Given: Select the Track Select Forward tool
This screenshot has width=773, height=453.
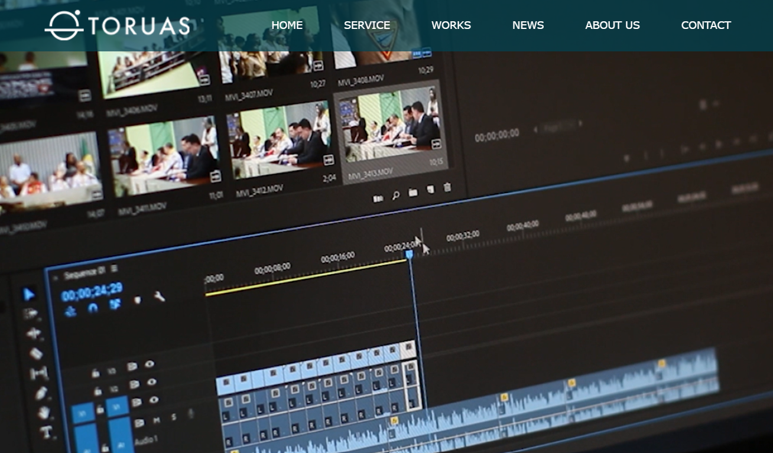Looking at the screenshot, I should (30, 314).
